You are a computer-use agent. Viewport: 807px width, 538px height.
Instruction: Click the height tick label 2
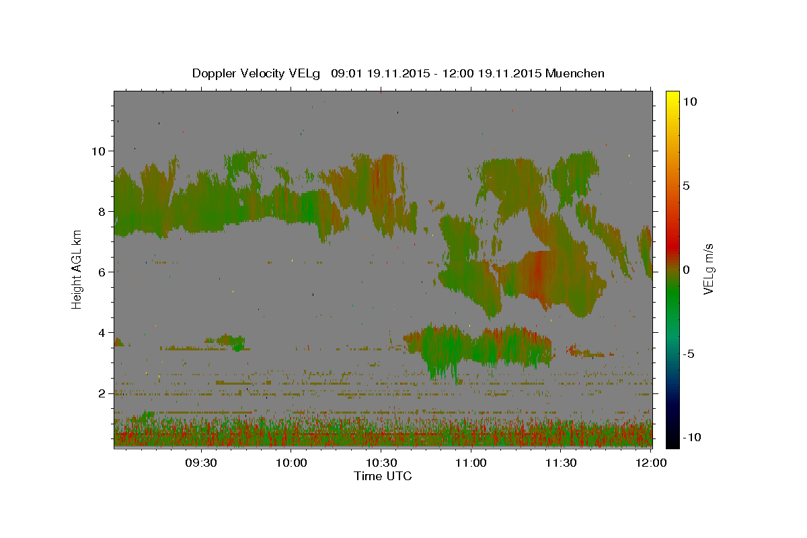[x=102, y=393]
